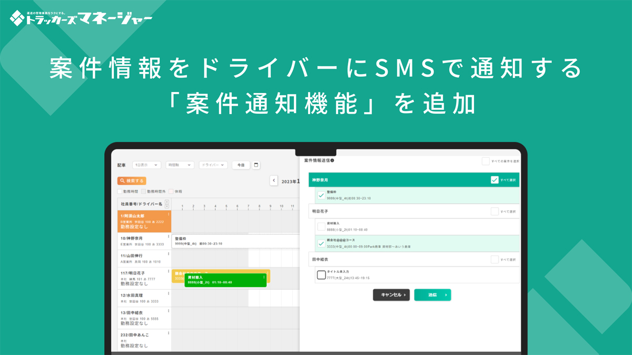Click the 今日 button to jump to today
This screenshot has height=355, width=632.
pos(241,165)
